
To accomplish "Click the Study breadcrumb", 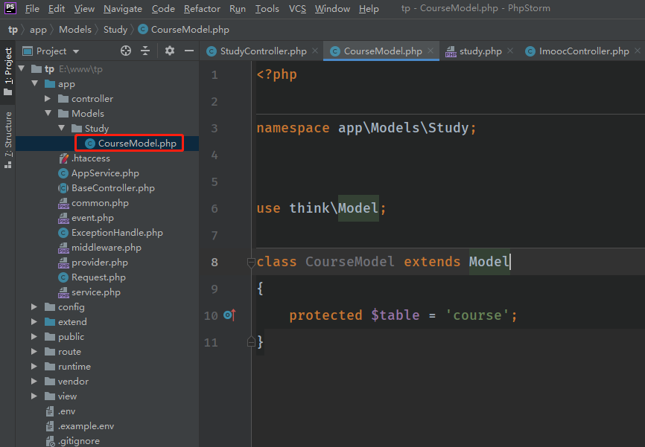I will pos(115,30).
